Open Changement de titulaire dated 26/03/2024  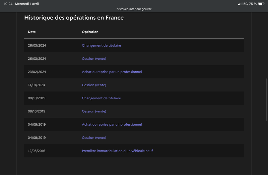click(101, 45)
